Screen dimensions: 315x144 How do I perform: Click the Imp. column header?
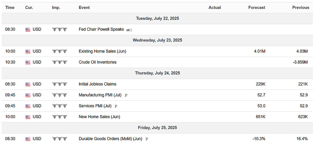(x=56, y=8)
